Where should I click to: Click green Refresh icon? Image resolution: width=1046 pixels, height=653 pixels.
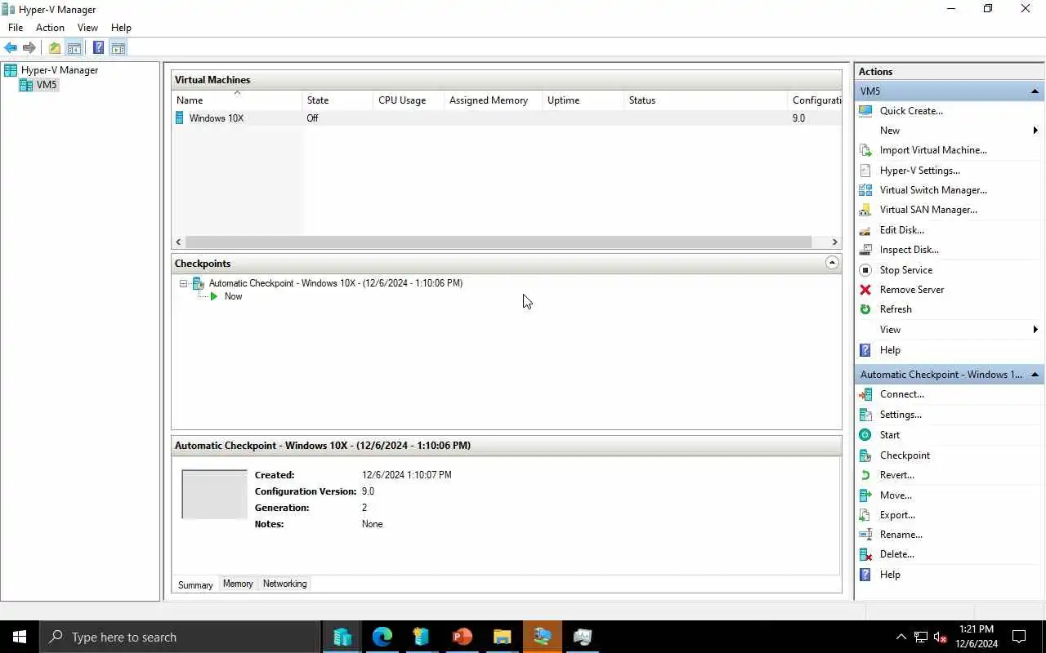point(865,309)
